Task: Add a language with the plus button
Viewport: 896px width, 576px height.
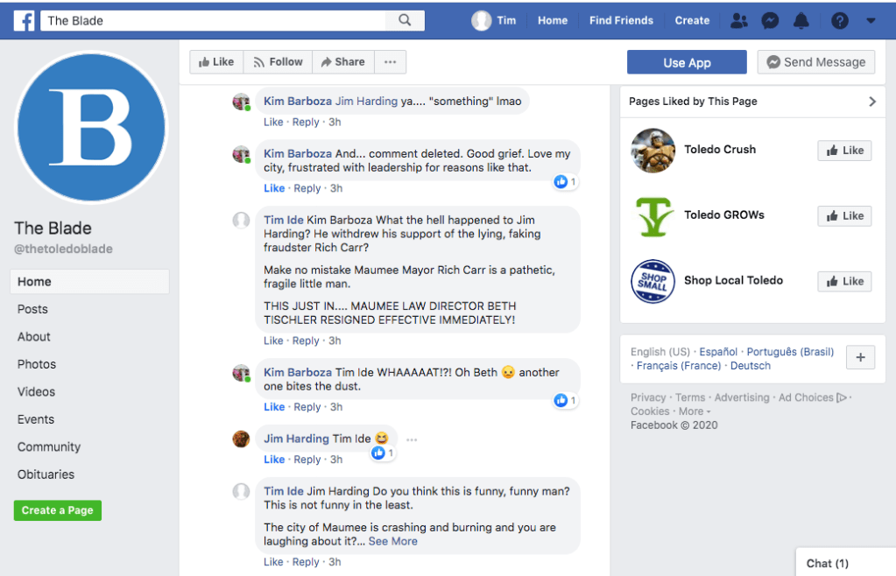Action: (x=860, y=357)
